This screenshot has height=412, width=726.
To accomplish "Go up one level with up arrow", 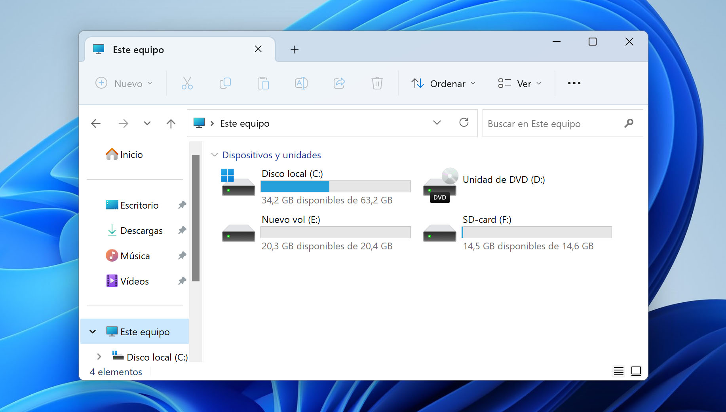I will click(x=171, y=124).
